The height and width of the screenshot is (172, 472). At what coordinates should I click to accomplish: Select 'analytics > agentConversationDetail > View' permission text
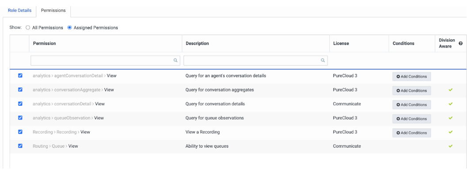75,76
